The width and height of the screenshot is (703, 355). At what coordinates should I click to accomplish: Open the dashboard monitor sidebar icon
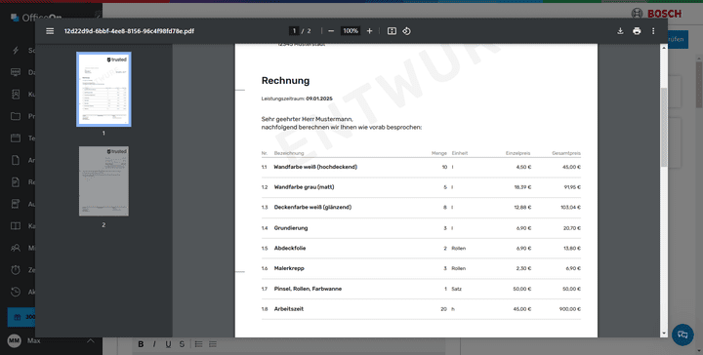click(16, 72)
